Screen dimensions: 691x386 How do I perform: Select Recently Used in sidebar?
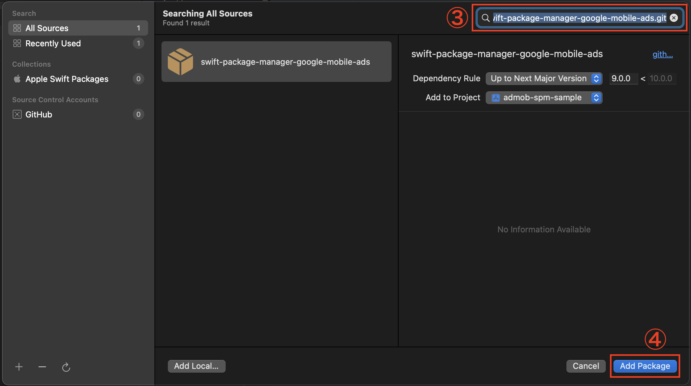pos(53,43)
